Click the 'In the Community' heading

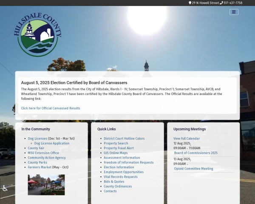point(36,129)
